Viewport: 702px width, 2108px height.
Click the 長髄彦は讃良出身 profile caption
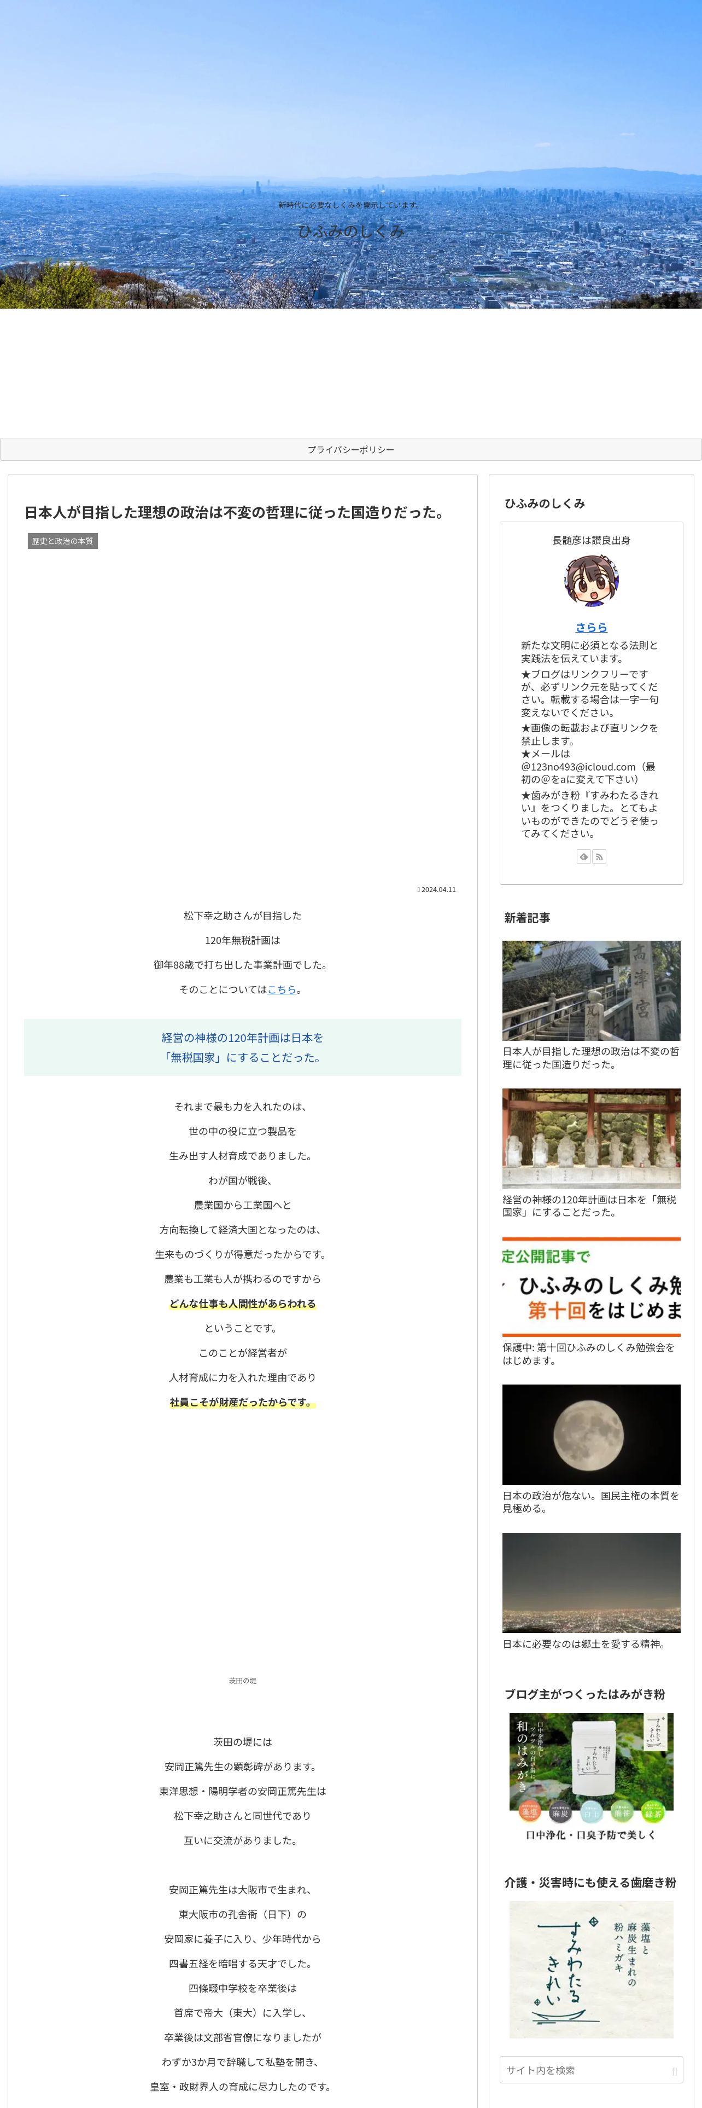[591, 540]
